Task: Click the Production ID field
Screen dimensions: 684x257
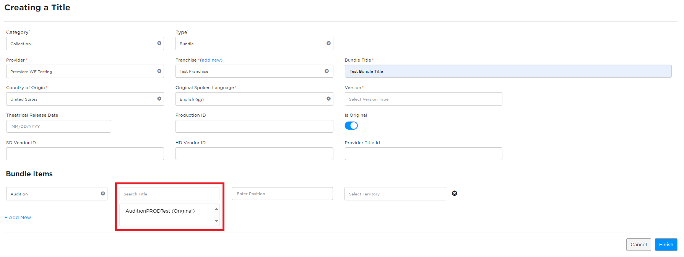Action: (254, 126)
